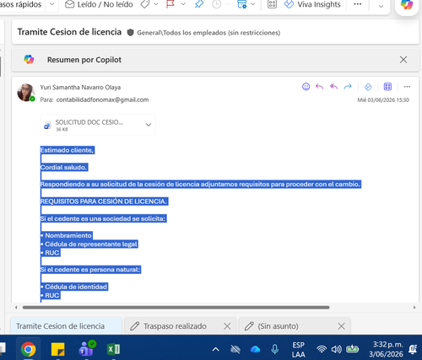Click the sensitivity label shield icon
This screenshot has width=422, height=360.
130,33
